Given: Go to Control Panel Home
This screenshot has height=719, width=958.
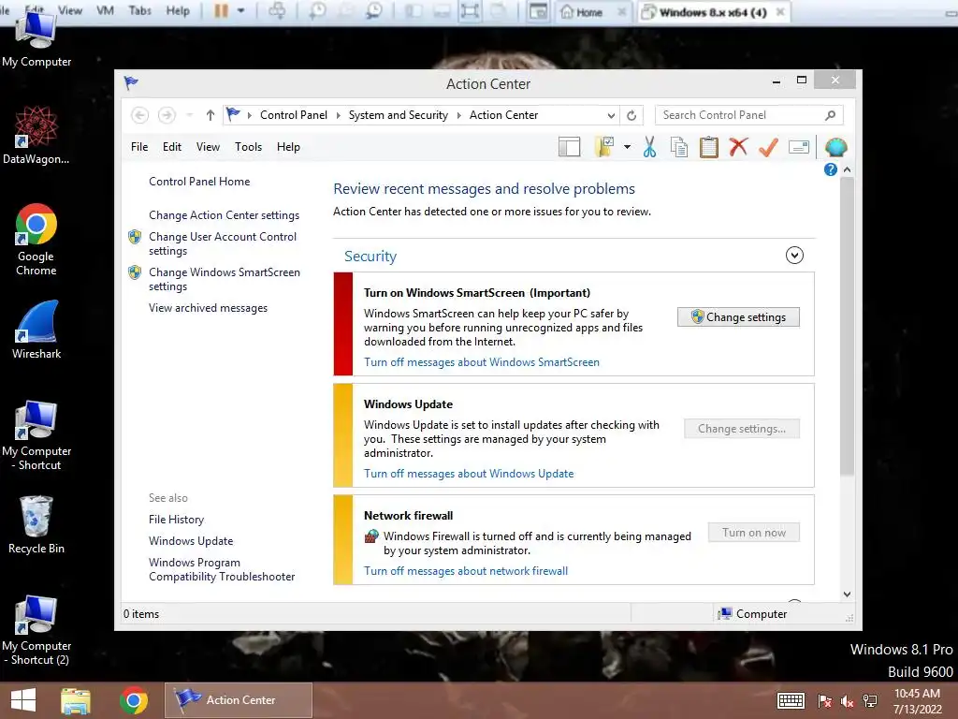Looking at the screenshot, I should click(199, 182).
